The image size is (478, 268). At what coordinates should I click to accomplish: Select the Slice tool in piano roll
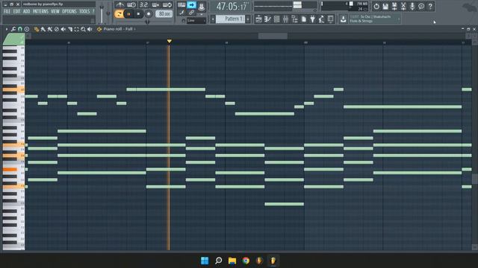[69, 29]
